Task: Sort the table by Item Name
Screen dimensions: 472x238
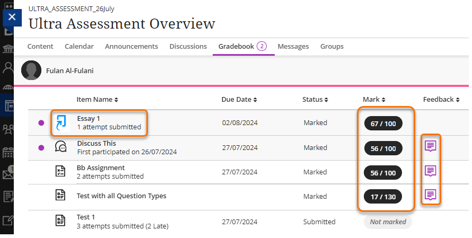Action: pyautogui.click(x=97, y=100)
